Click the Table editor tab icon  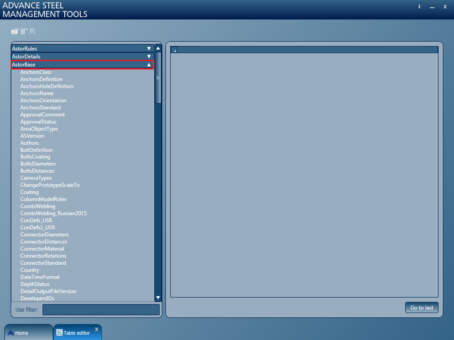click(59, 333)
